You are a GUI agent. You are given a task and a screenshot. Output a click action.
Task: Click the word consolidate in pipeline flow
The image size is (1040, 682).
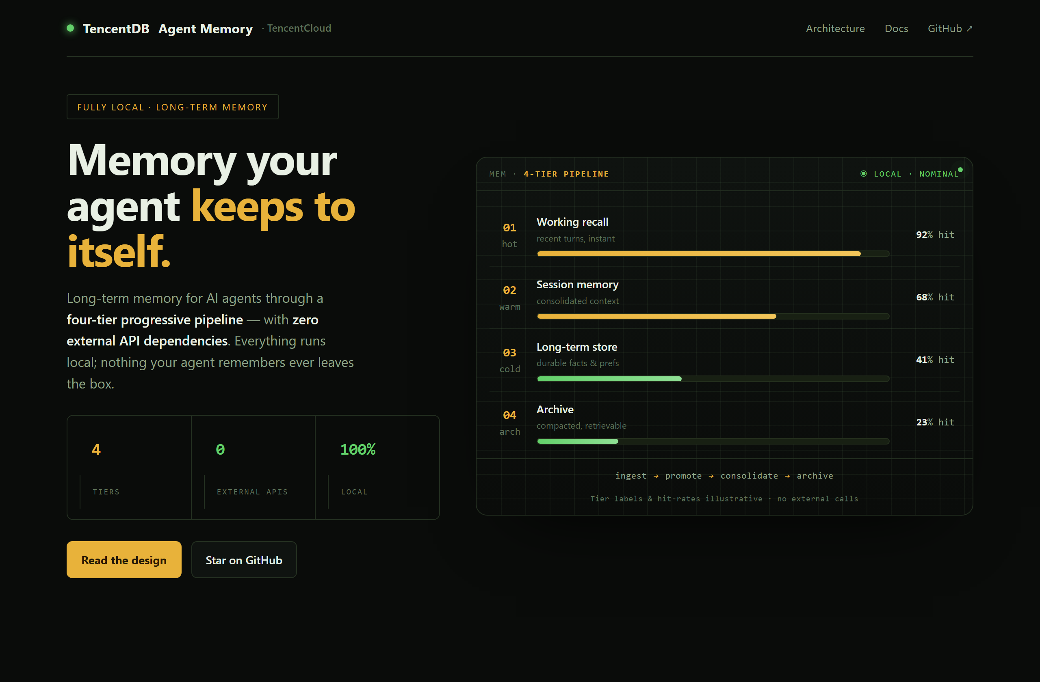pos(749,475)
